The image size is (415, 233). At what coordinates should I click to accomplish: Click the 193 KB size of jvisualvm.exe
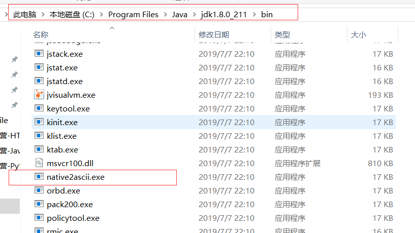click(x=380, y=95)
